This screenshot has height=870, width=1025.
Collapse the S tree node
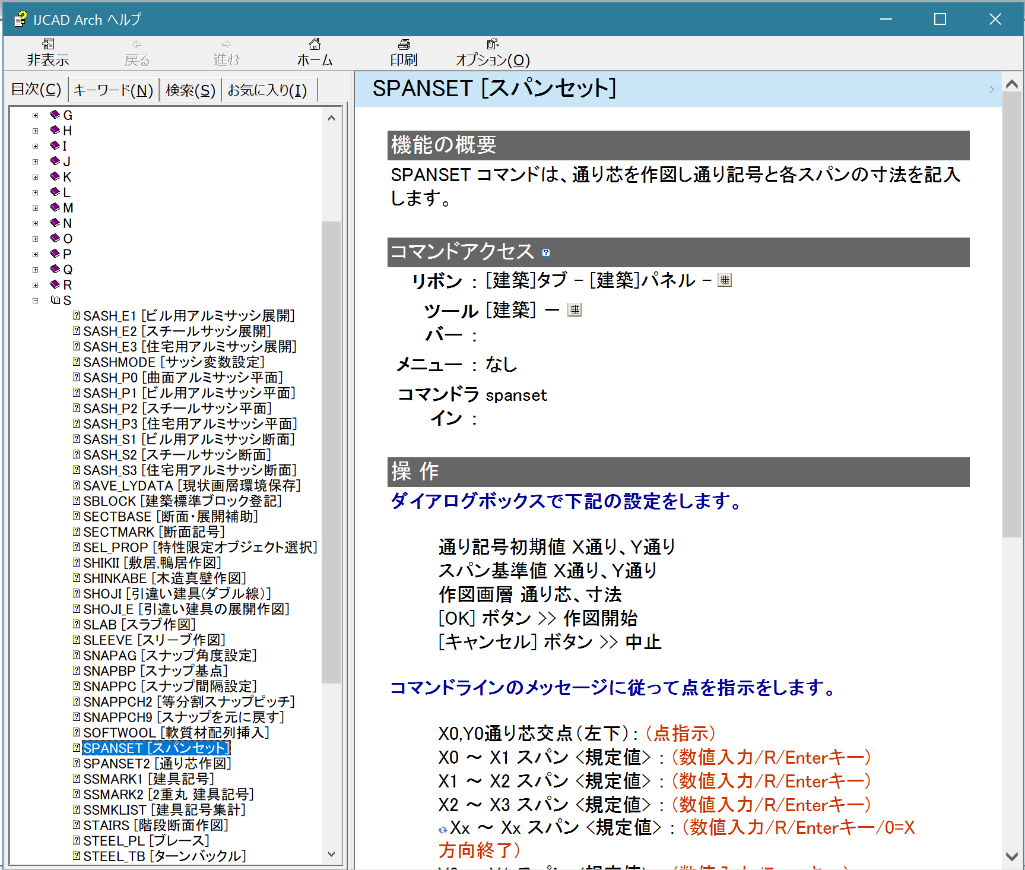pyautogui.click(x=35, y=300)
